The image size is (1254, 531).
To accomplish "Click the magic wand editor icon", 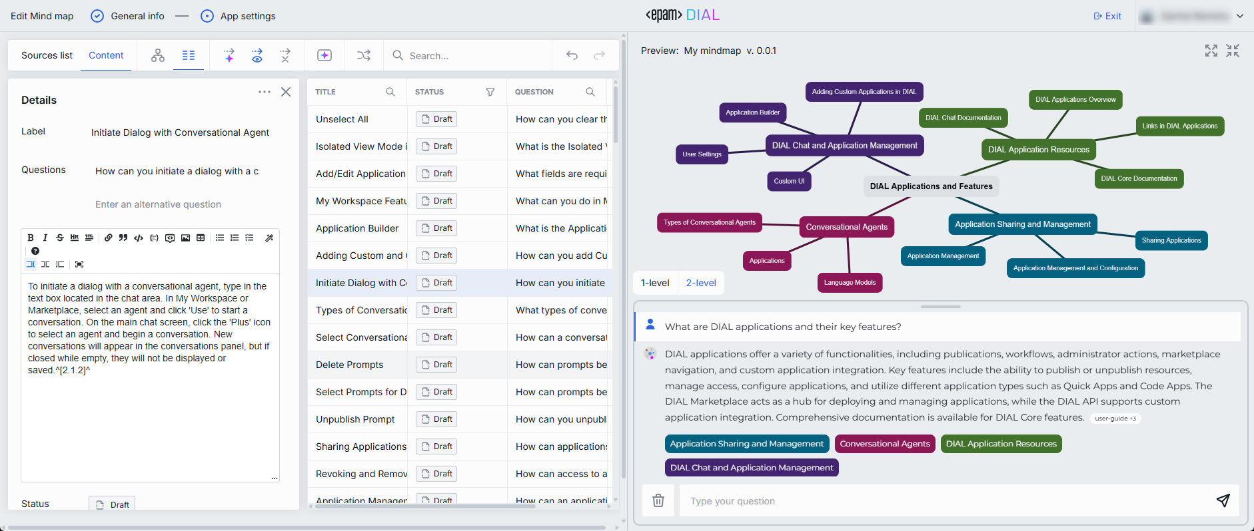I will (269, 238).
